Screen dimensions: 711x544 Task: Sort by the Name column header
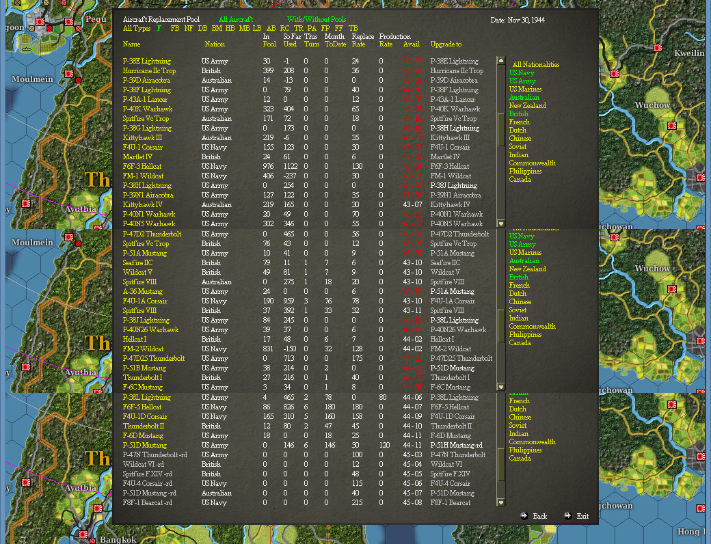tap(131, 44)
